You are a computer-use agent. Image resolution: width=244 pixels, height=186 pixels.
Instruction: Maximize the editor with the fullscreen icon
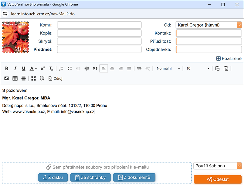(34, 79)
